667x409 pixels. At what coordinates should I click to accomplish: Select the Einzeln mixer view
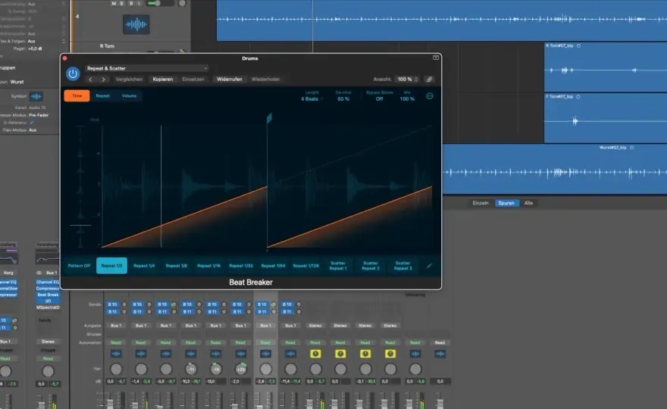pos(481,203)
